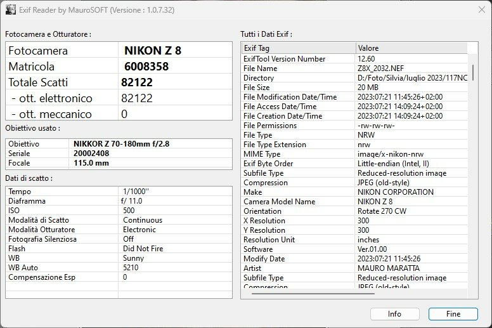Click 'Little-endian (Intel, II)' value
Screen dimensions: 492x328
click(393, 164)
